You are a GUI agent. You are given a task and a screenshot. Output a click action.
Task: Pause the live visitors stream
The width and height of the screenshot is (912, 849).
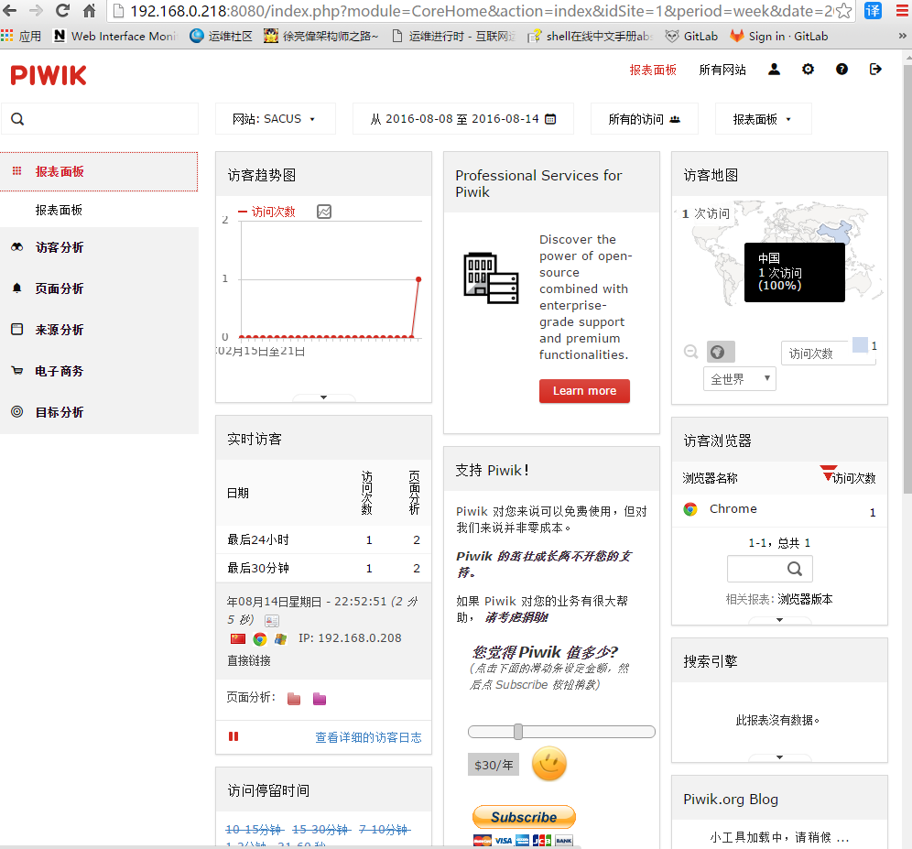pyautogui.click(x=233, y=736)
